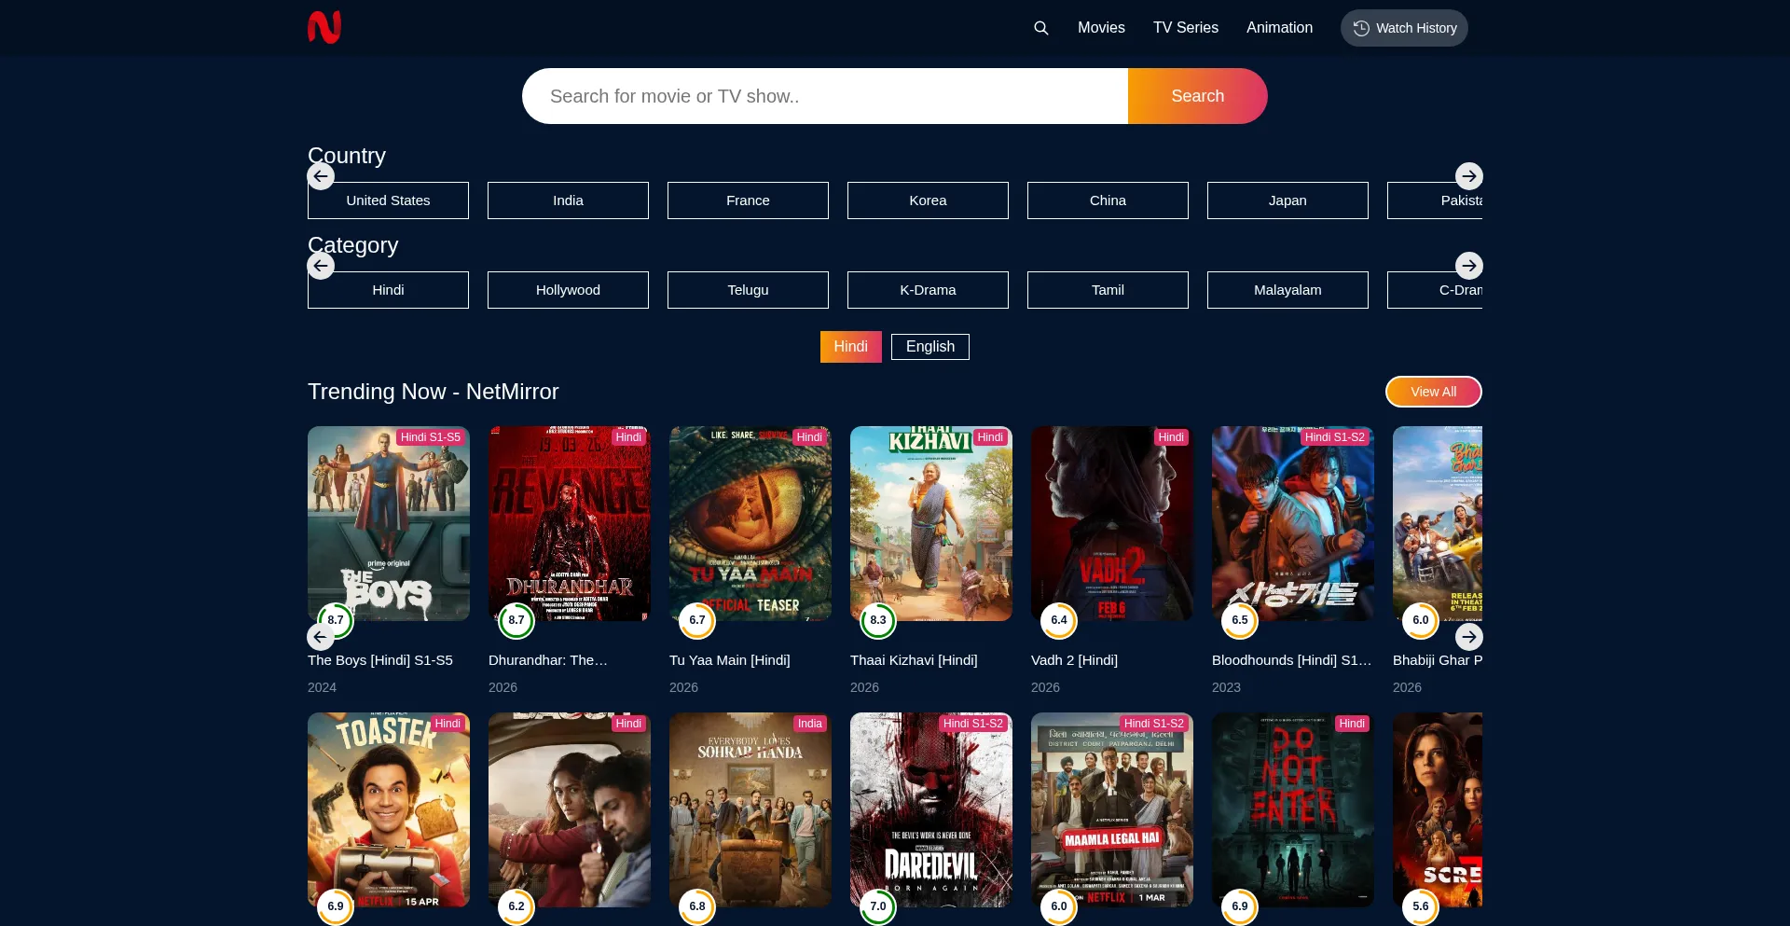
Task: Click title link 'Bhabiji Ghar P'
Action: point(1438,660)
